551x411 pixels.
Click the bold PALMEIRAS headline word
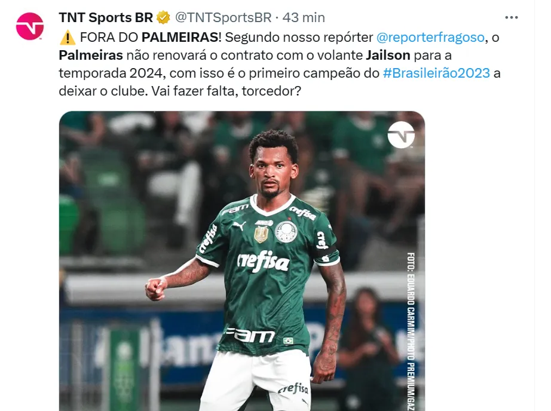coord(180,37)
